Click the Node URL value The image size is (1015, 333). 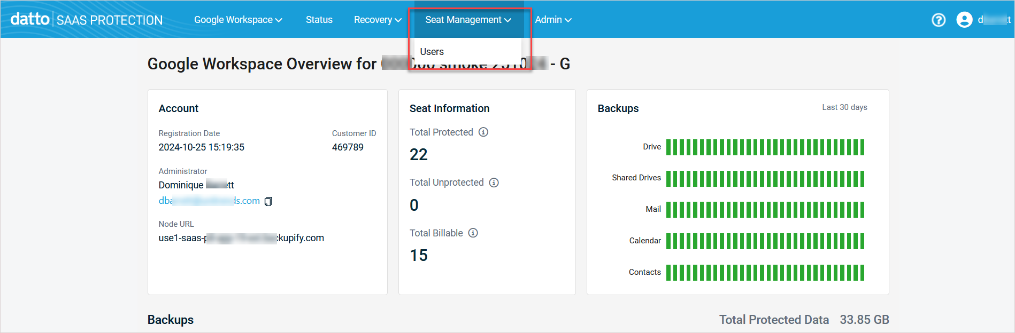click(241, 238)
